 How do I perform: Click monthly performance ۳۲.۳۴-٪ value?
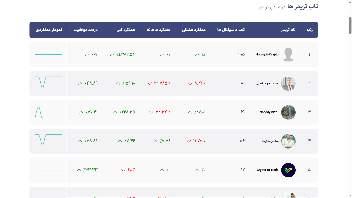(163, 112)
